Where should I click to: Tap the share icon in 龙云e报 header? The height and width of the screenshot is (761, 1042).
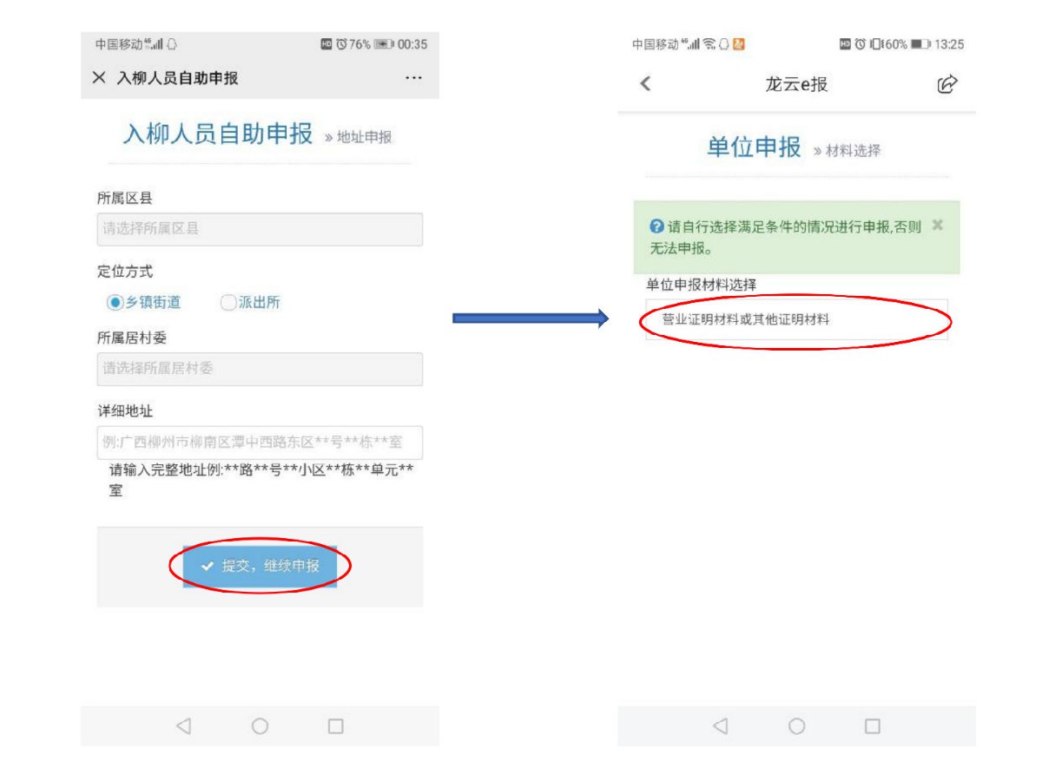(x=947, y=83)
